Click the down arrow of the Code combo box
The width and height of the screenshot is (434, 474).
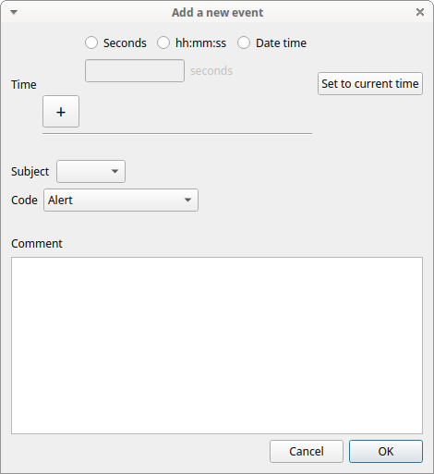[187, 201]
